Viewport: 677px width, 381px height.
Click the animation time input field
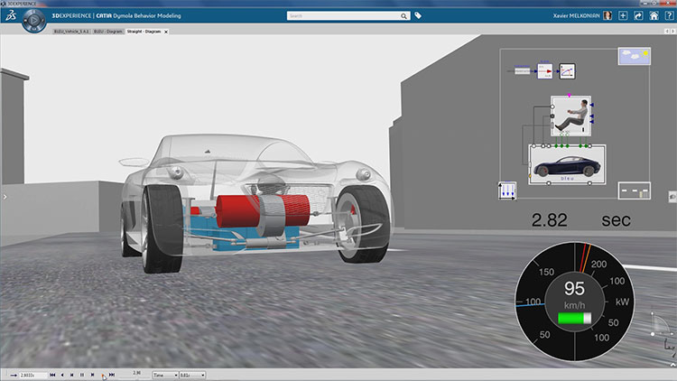click(32, 376)
